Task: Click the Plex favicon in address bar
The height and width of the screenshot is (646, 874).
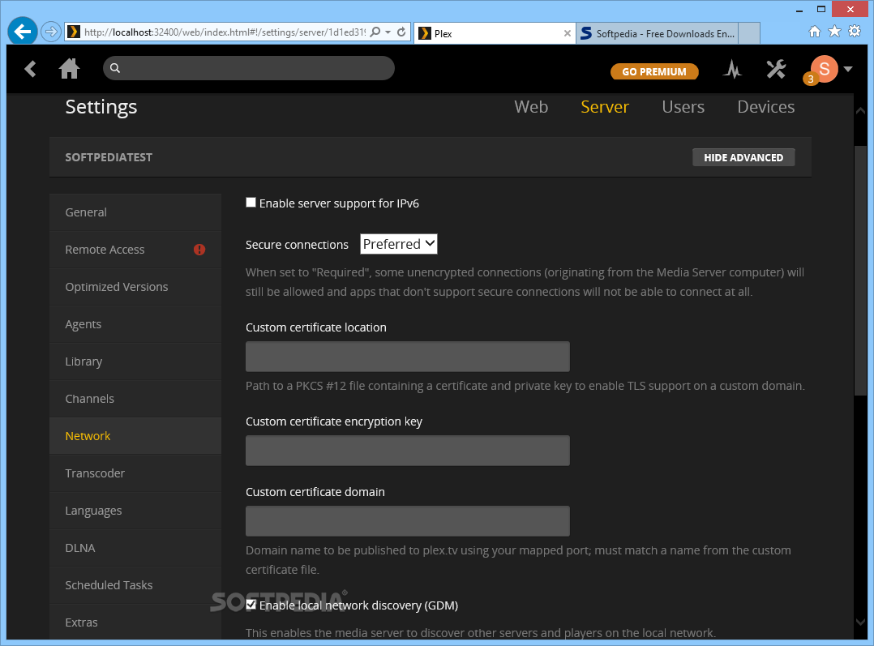Action: click(x=74, y=32)
